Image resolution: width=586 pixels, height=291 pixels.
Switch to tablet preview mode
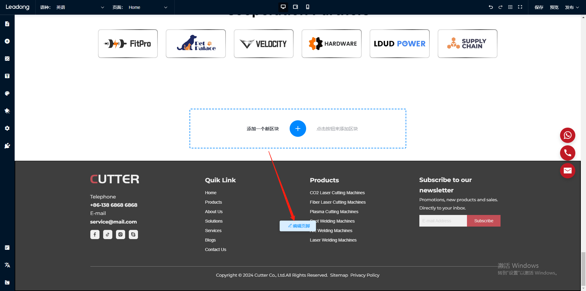[x=295, y=7]
